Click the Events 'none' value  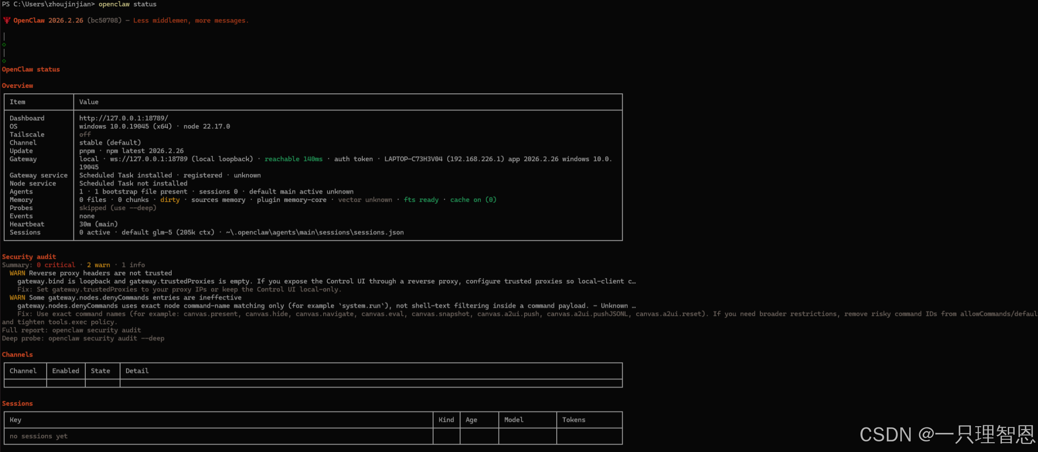[87, 216]
